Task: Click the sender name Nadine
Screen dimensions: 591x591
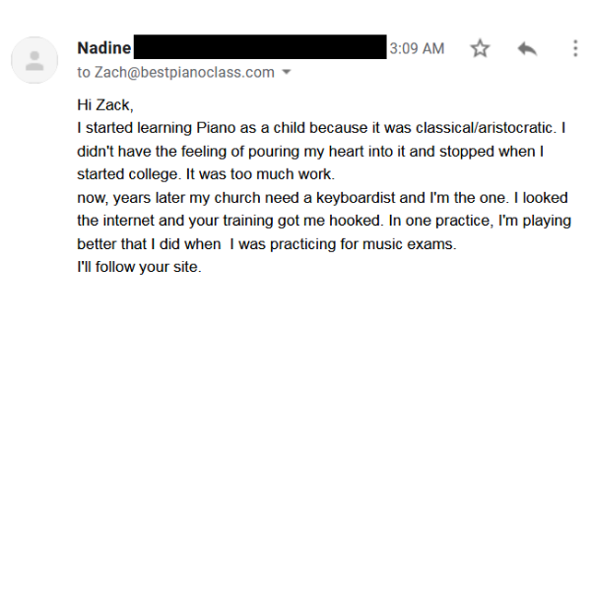Action: [x=104, y=48]
